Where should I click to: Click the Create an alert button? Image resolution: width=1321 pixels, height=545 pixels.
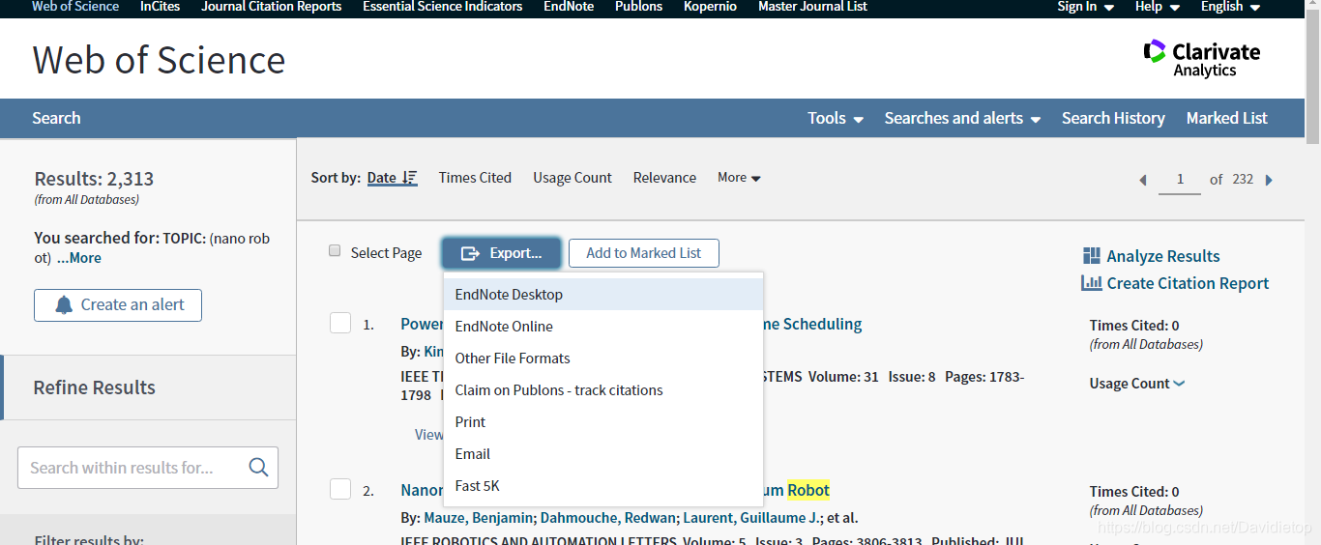click(x=118, y=305)
